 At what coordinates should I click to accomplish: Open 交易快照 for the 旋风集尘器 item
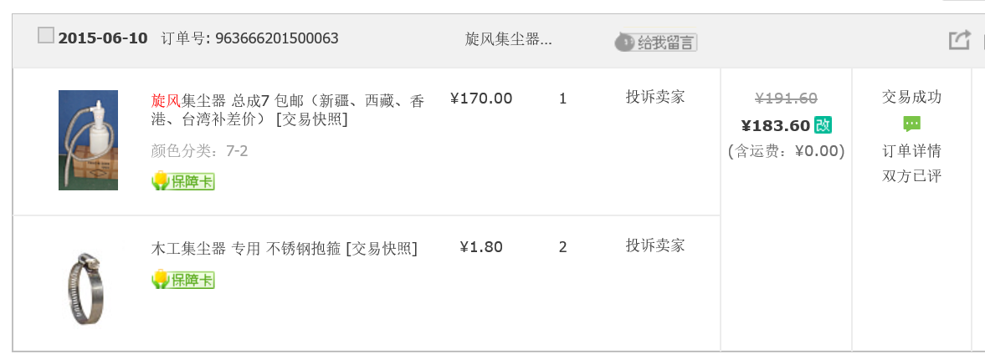coord(311,119)
